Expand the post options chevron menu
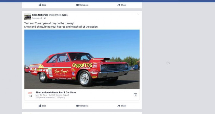The height and width of the screenshot is (114, 215). [x=138, y=14]
